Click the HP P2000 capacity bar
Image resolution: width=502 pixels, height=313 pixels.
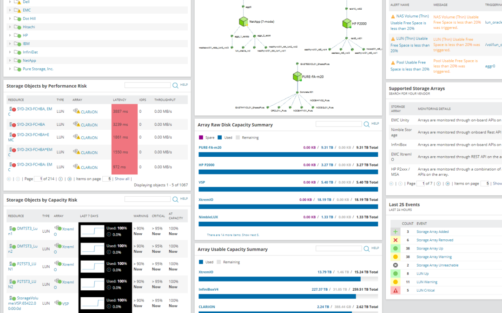pyautogui.click(x=288, y=172)
